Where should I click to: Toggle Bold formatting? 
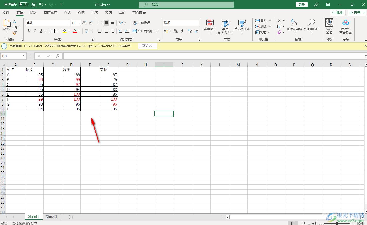coord(29,31)
